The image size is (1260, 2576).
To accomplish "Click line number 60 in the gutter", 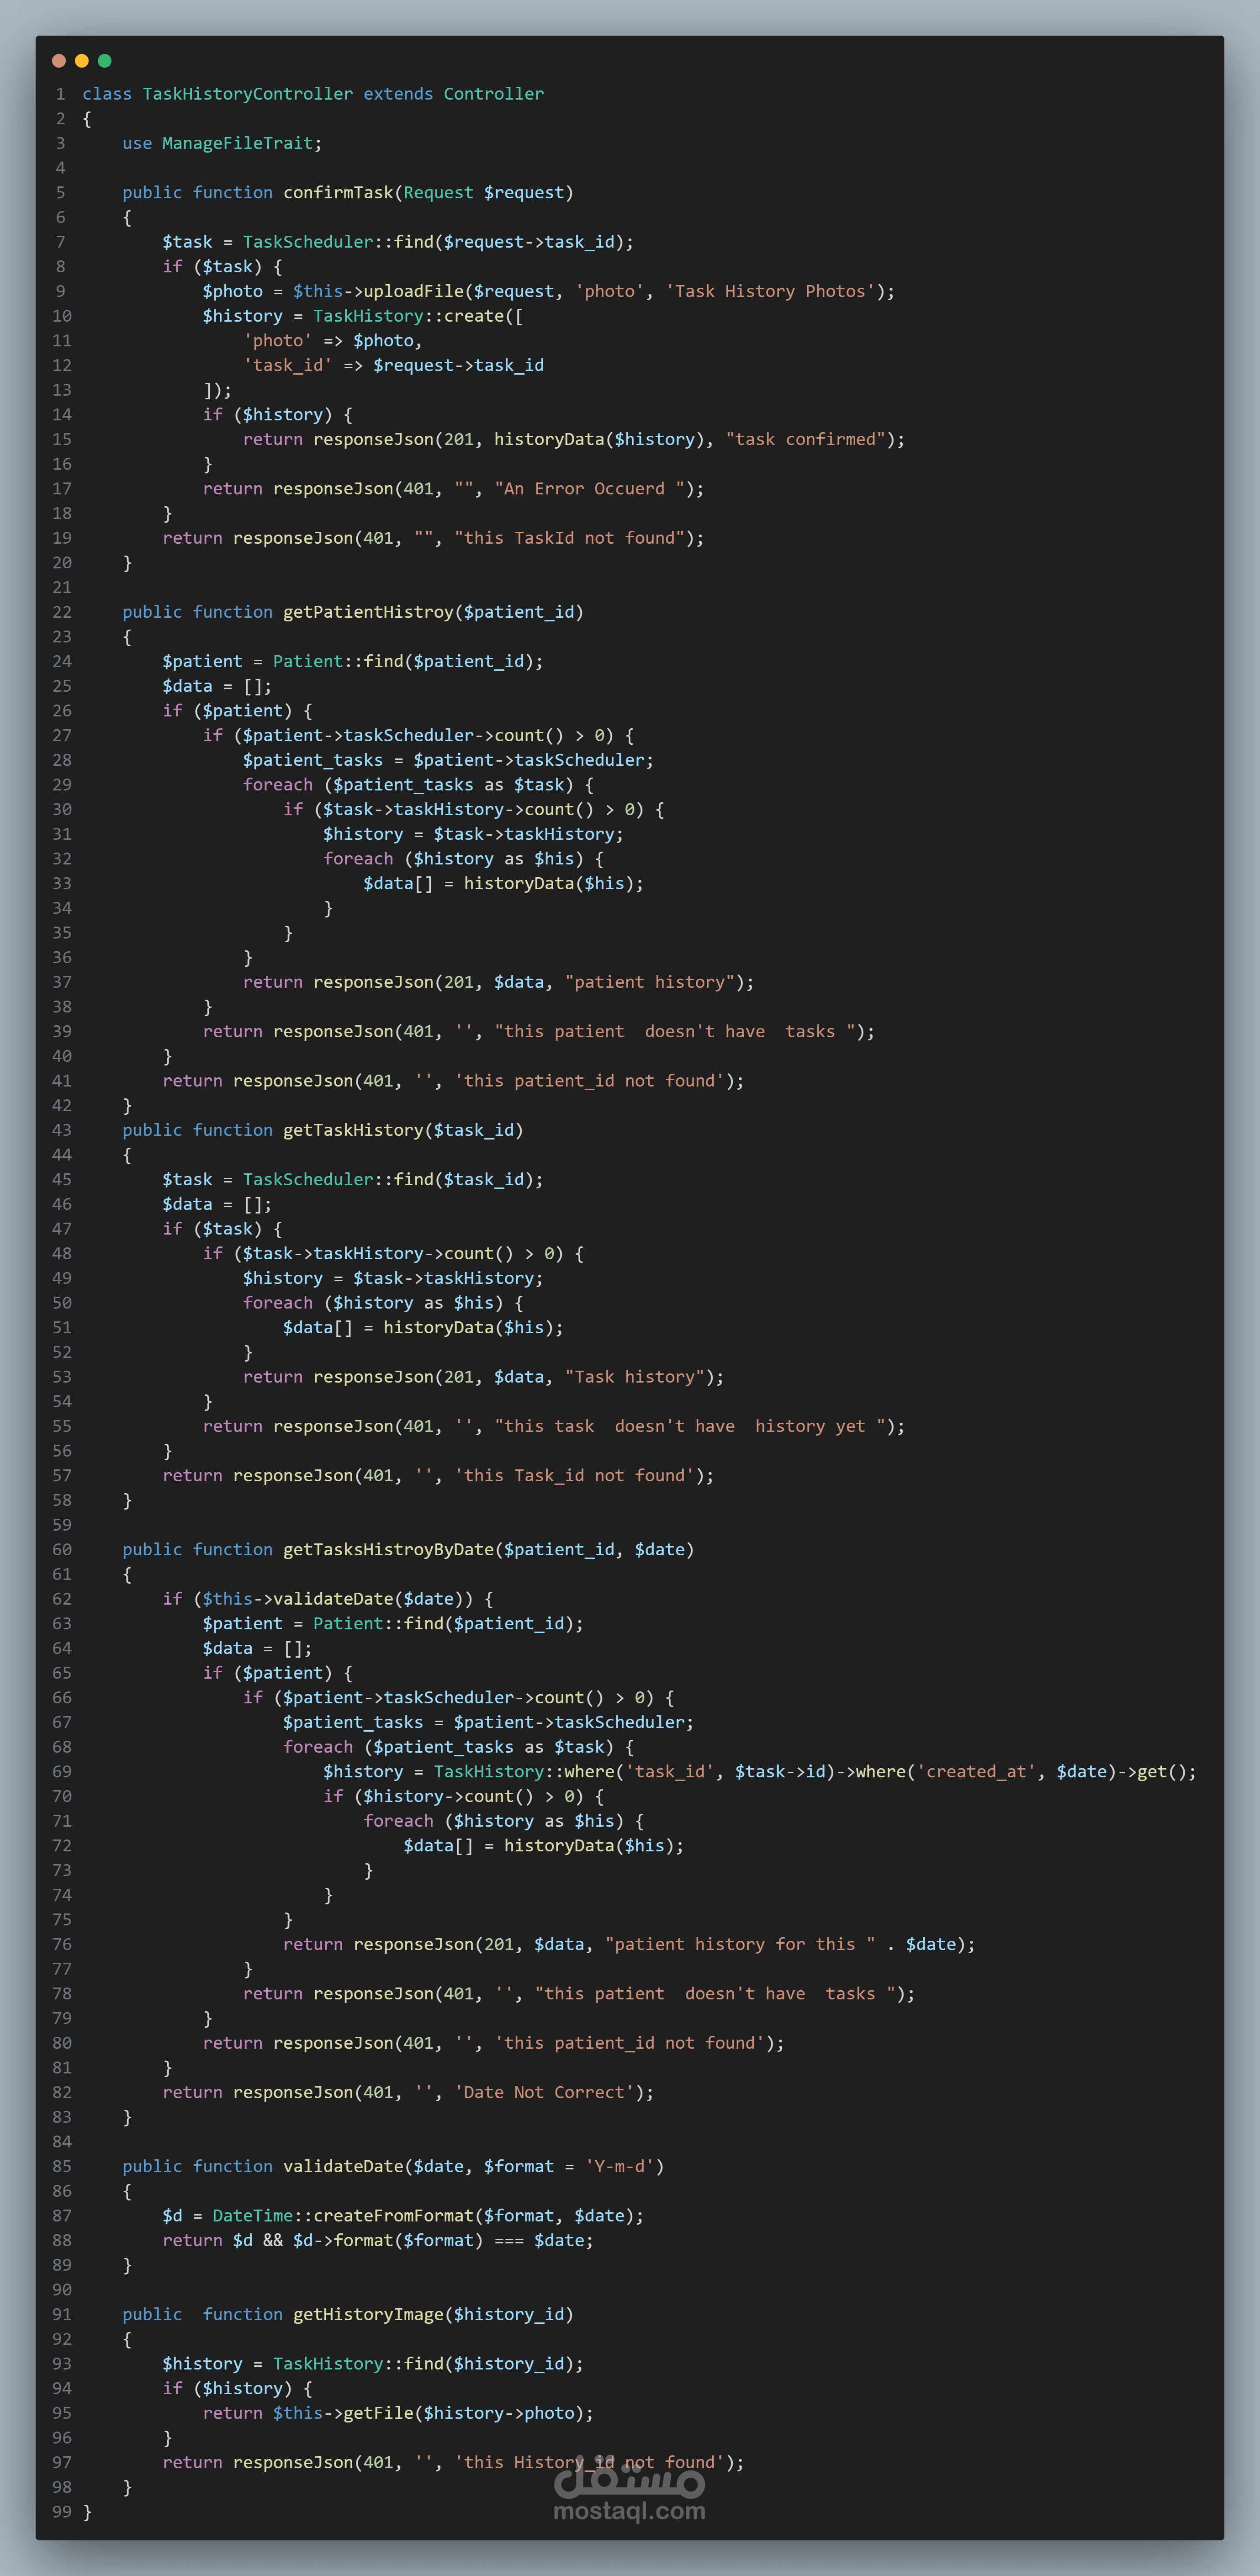I will 62,1550.
